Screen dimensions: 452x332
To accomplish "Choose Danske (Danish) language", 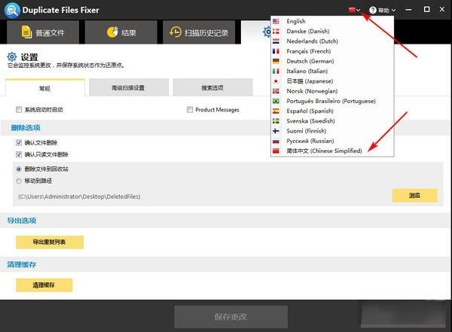I will pos(332,31).
